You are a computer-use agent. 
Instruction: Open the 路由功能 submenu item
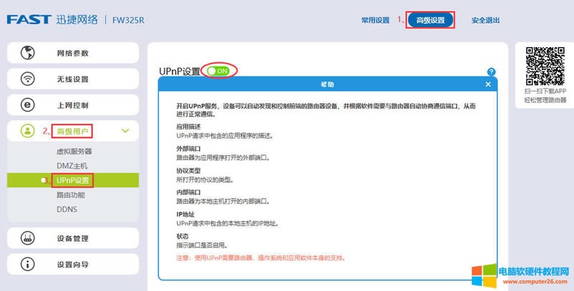click(70, 194)
